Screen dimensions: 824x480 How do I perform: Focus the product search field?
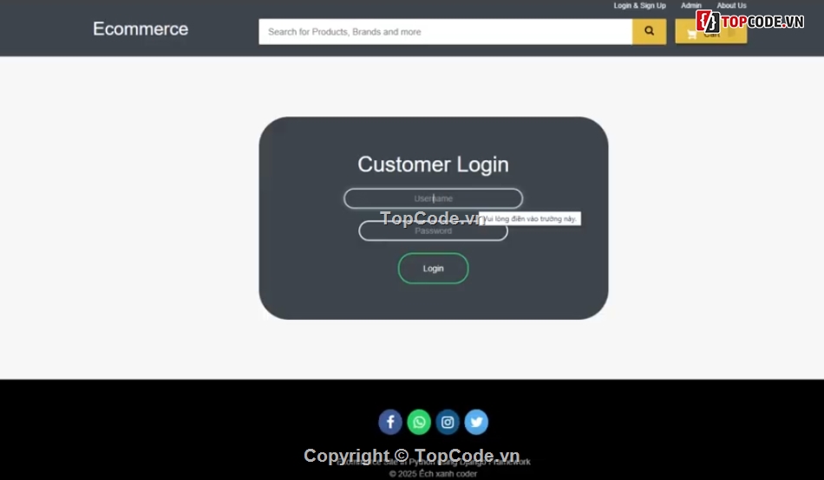point(446,31)
